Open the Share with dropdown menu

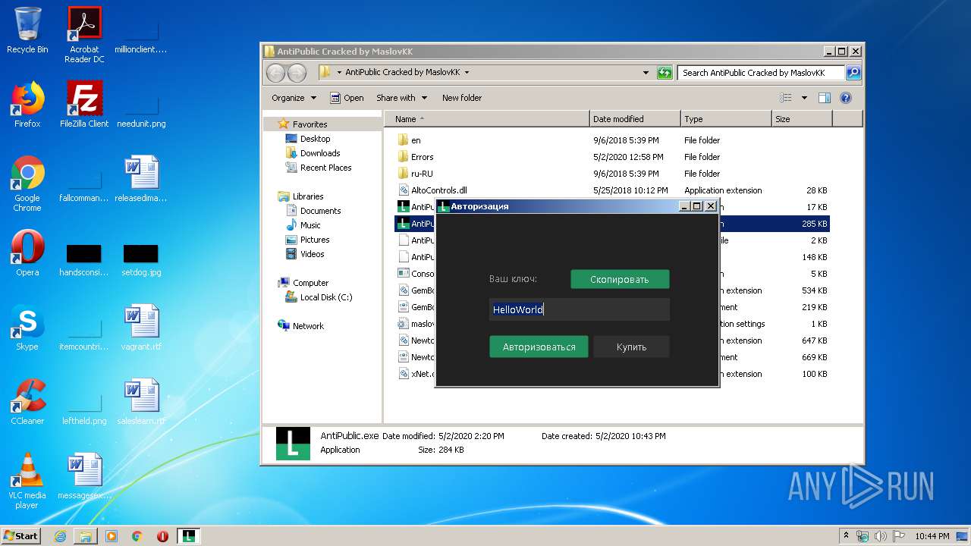pos(401,98)
